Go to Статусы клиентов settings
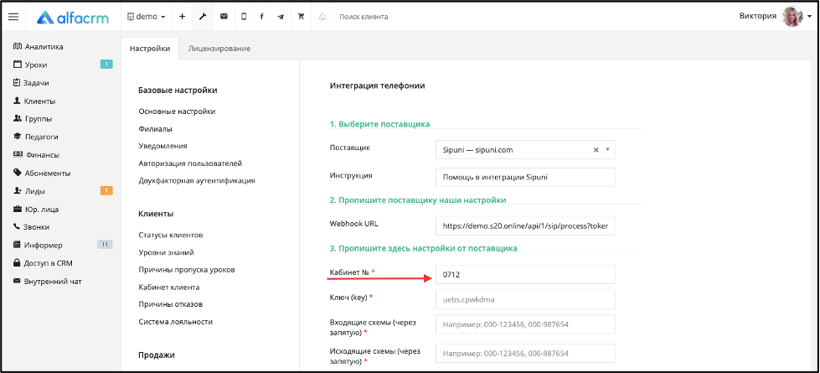 pos(171,235)
